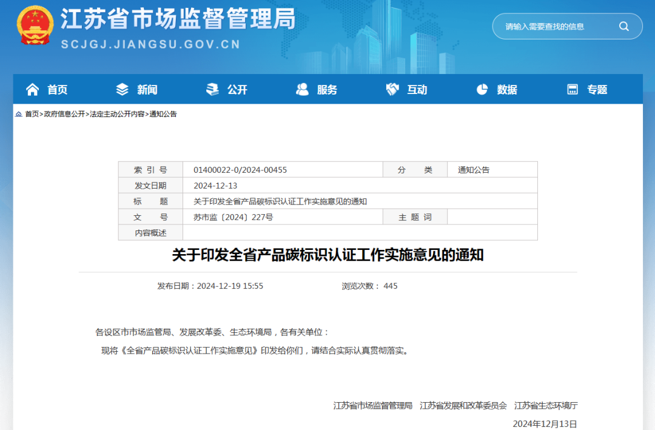Select the 新闻 (News) stacked-pages icon

tap(121, 89)
